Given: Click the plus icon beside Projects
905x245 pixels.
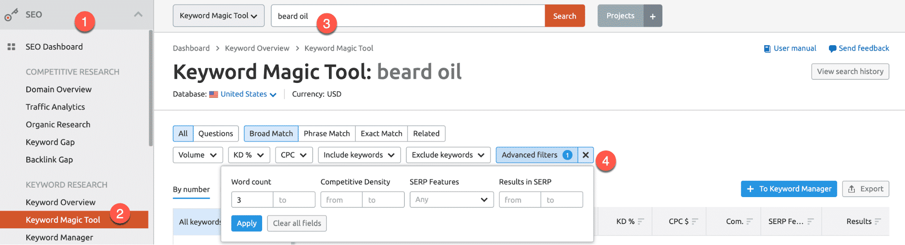Looking at the screenshot, I should coord(652,16).
